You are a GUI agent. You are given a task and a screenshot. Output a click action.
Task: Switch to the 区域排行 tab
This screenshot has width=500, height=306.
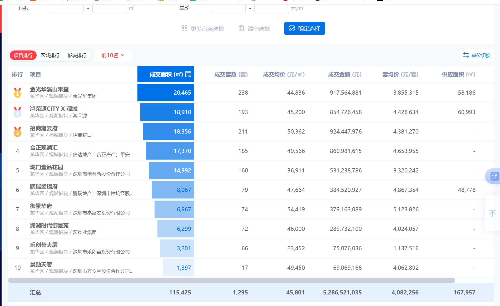click(50, 55)
